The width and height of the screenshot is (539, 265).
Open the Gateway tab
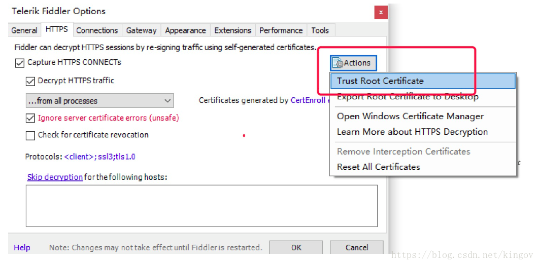141,30
